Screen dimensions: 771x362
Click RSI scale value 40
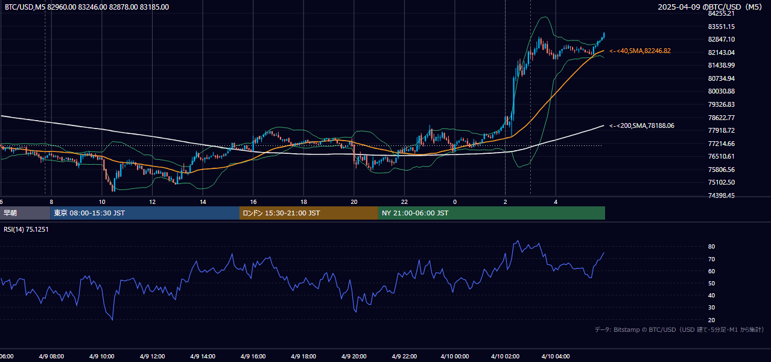(x=712, y=295)
